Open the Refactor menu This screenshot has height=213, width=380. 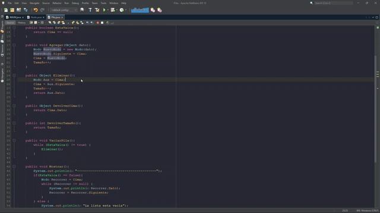point(57,3)
